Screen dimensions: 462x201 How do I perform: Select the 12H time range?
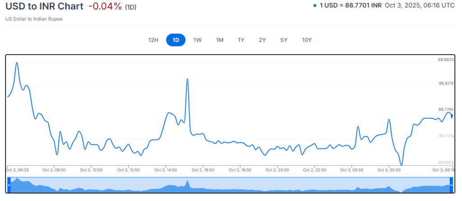tap(153, 40)
